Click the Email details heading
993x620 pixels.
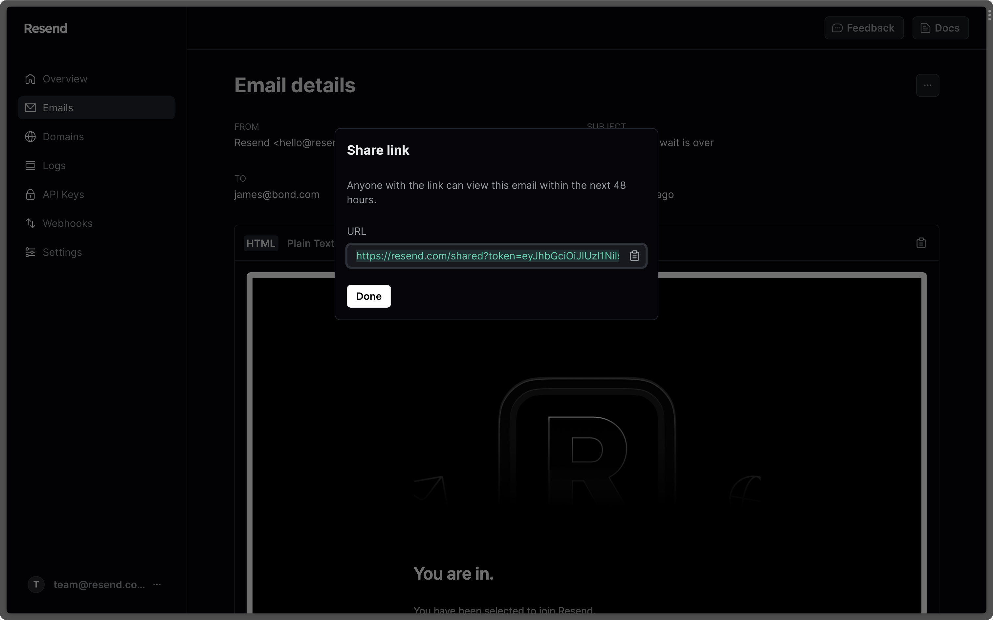pyautogui.click(x=295, y=85)
